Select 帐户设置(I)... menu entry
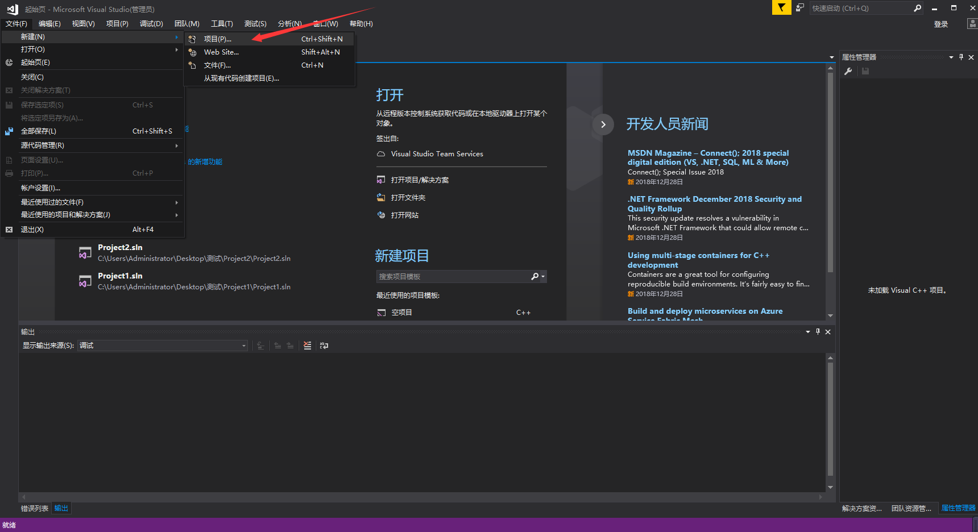This screenshot has height=532, width=978. click(x=93, y=188)
